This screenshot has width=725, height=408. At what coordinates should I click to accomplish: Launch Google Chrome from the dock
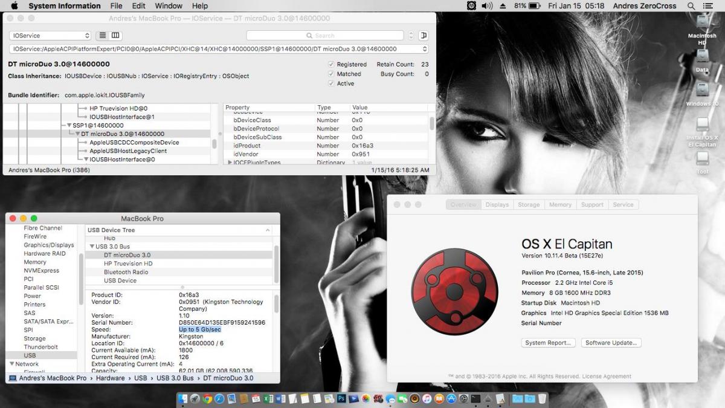coord(207,399)
